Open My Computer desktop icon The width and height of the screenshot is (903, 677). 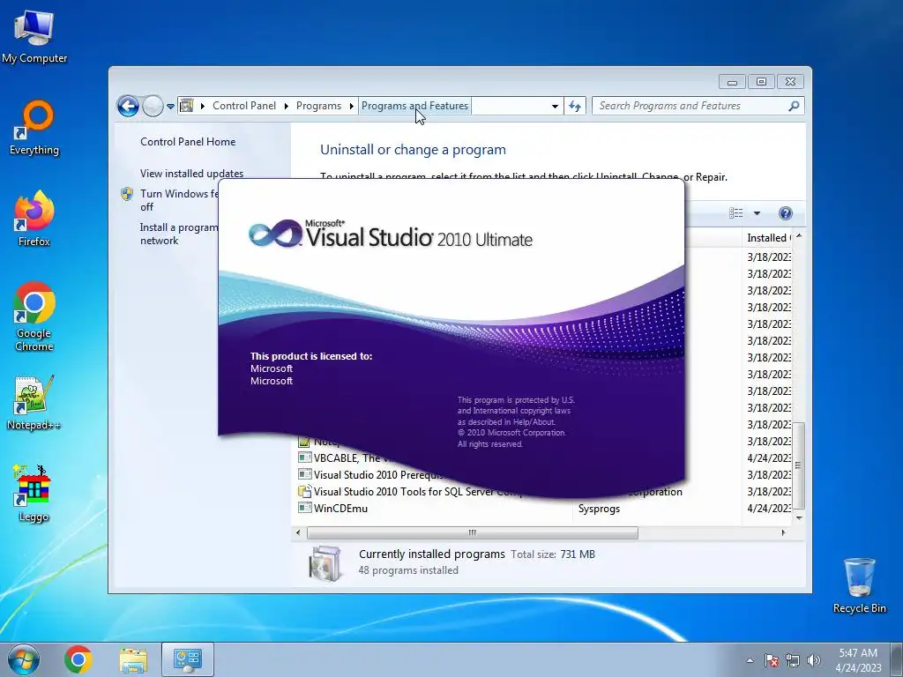tap(34, 37)
